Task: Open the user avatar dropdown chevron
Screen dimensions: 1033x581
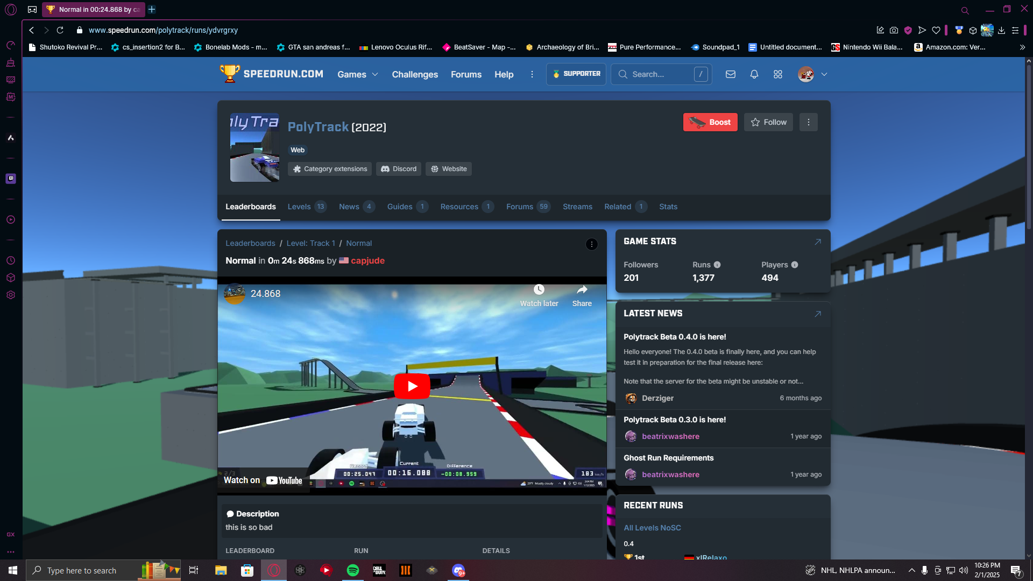Action: (x=824, y=74)
